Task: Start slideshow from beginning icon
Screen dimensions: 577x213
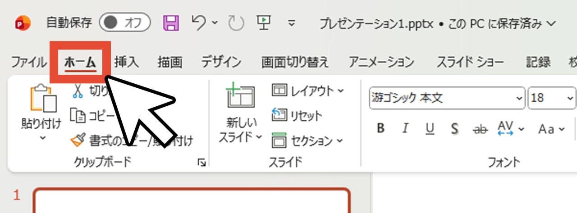Action: click(x=264, y=22)
